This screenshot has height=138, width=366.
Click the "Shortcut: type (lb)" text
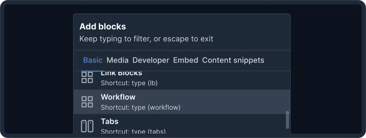(x=129, y=83)
